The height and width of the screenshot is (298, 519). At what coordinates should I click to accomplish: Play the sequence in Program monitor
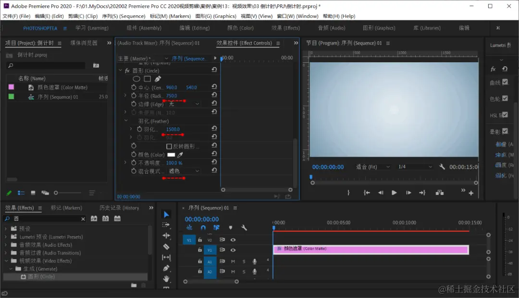tap(394, 193)
